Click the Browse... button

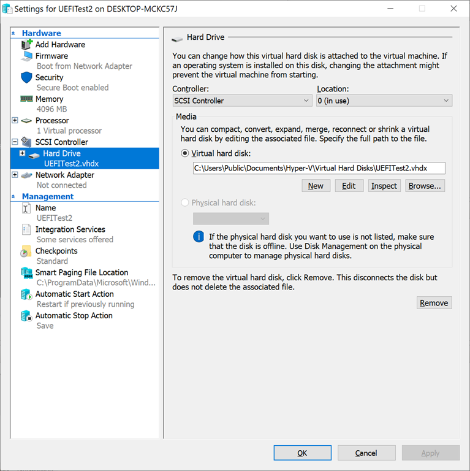(x=425, y=186)
